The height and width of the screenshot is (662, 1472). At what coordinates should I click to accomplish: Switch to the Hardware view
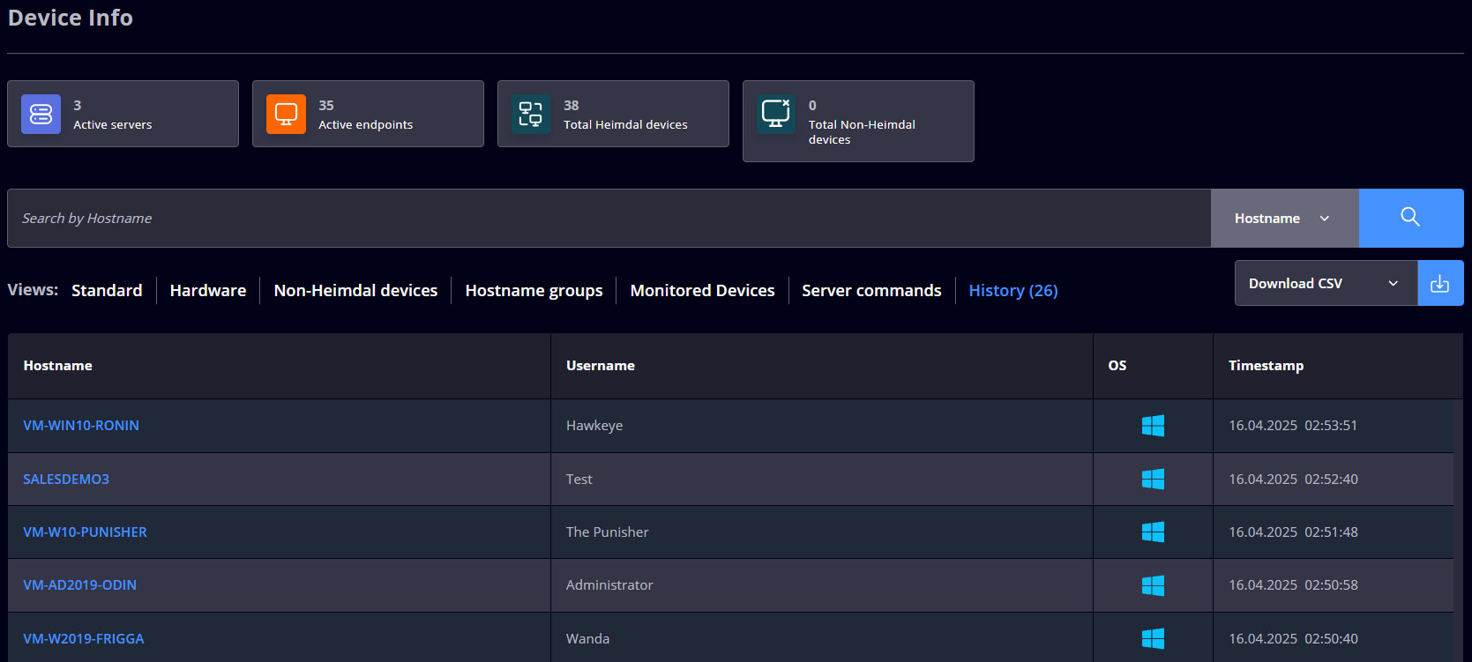point(208,290)
